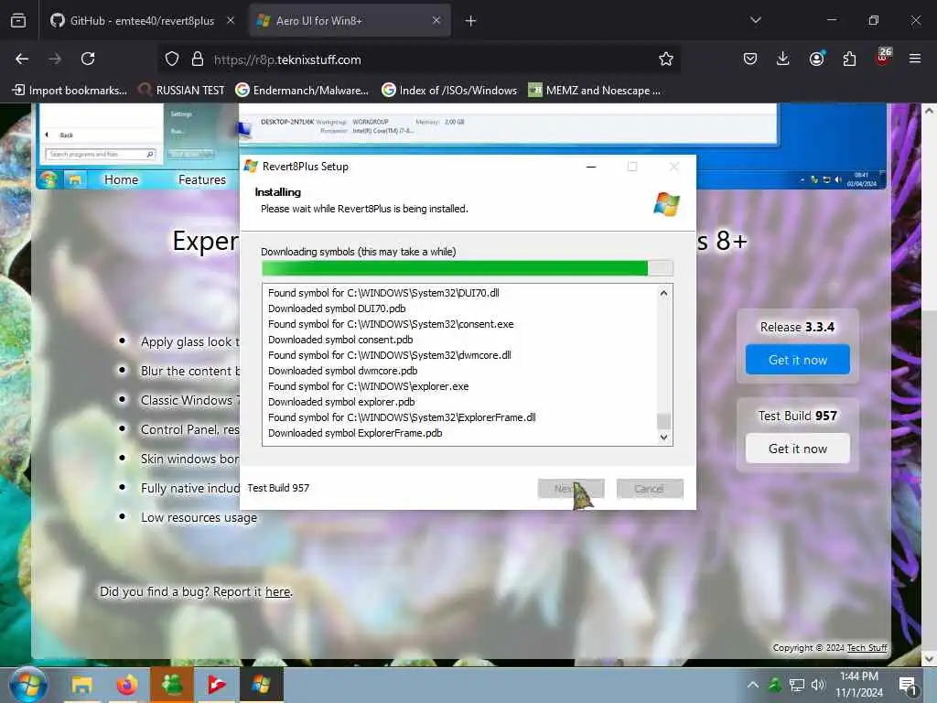Viewport: 937px width, 703px height.
Task: Close the GitHub revert8plus tab
Action: click(231, 20)
